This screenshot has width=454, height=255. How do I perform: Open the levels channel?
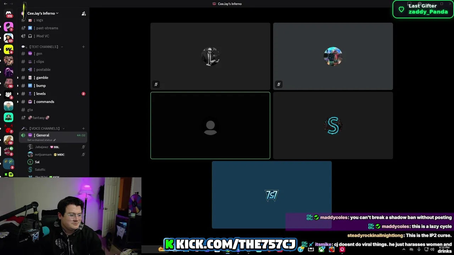pos(53,94)
